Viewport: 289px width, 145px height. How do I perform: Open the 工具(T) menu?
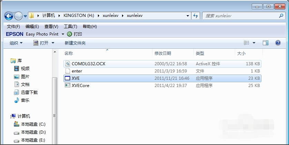[70, 27]
